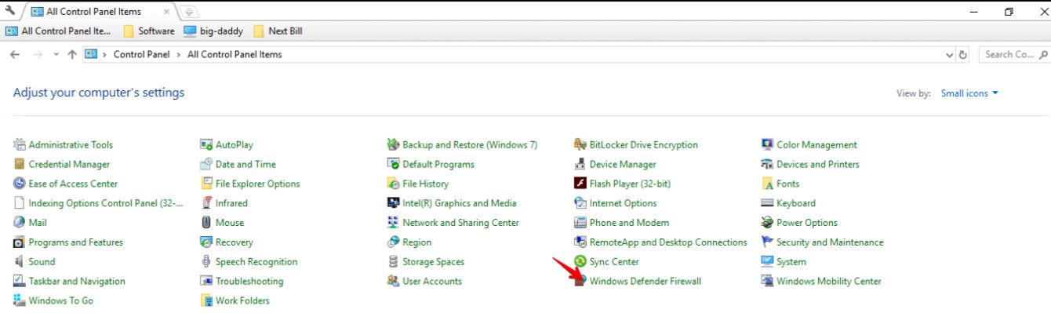Click the Back navigation arrow
The width and height of the screenshot is (1051, 313).
(x=15, y=55)
